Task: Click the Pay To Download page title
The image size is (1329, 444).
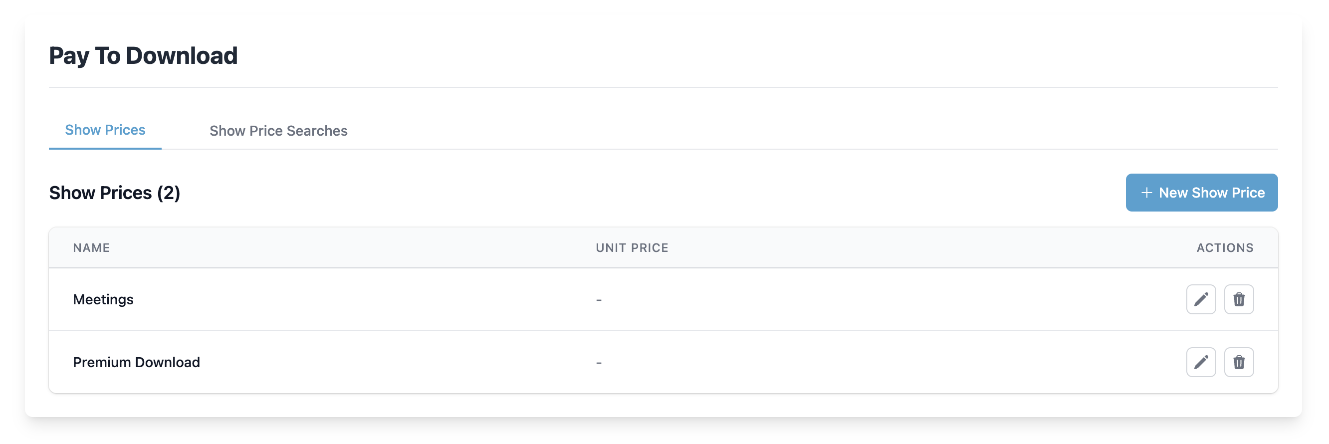Action: pyautogui.click(x=143, y=55)
